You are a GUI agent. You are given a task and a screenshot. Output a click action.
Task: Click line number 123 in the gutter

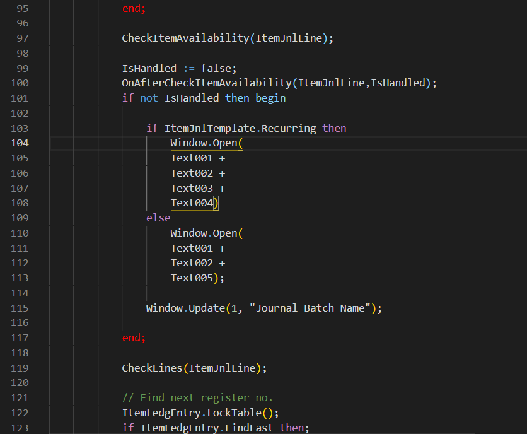(x=20, y=428)
